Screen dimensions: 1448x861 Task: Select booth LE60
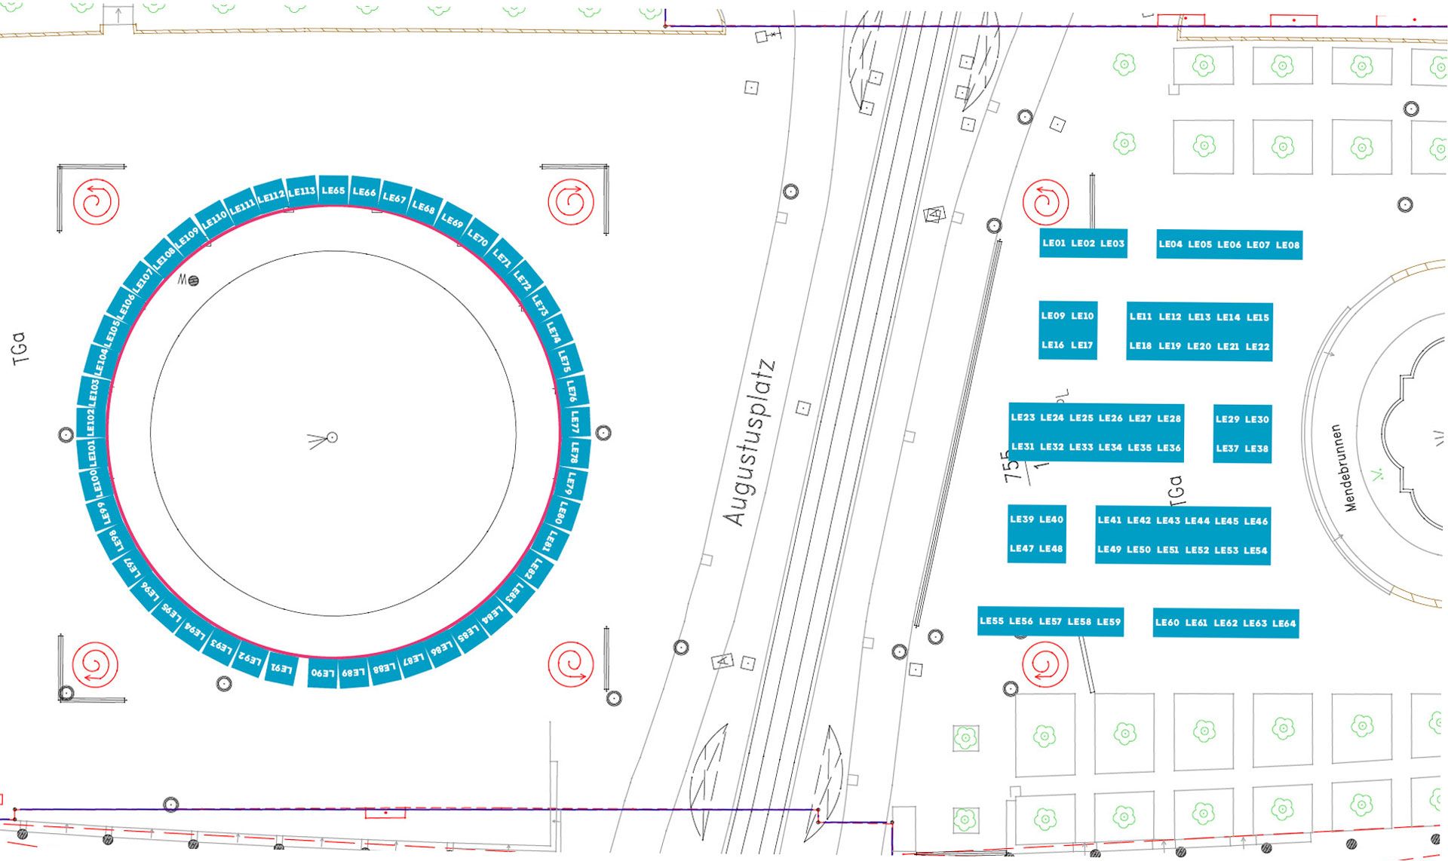[1167, 623]
